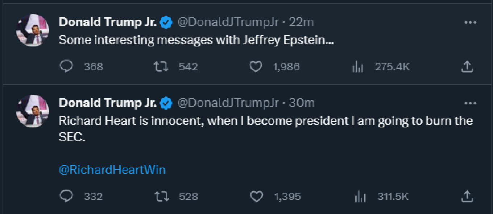Viewport: 493px width, 214px height.
Task: Retweet the Richard Heart is innocent tweet
Action: pos(161,197)
